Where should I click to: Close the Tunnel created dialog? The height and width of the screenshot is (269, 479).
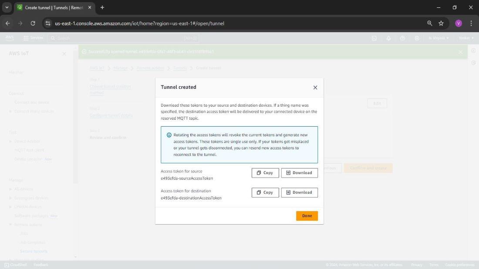(315, 87)
